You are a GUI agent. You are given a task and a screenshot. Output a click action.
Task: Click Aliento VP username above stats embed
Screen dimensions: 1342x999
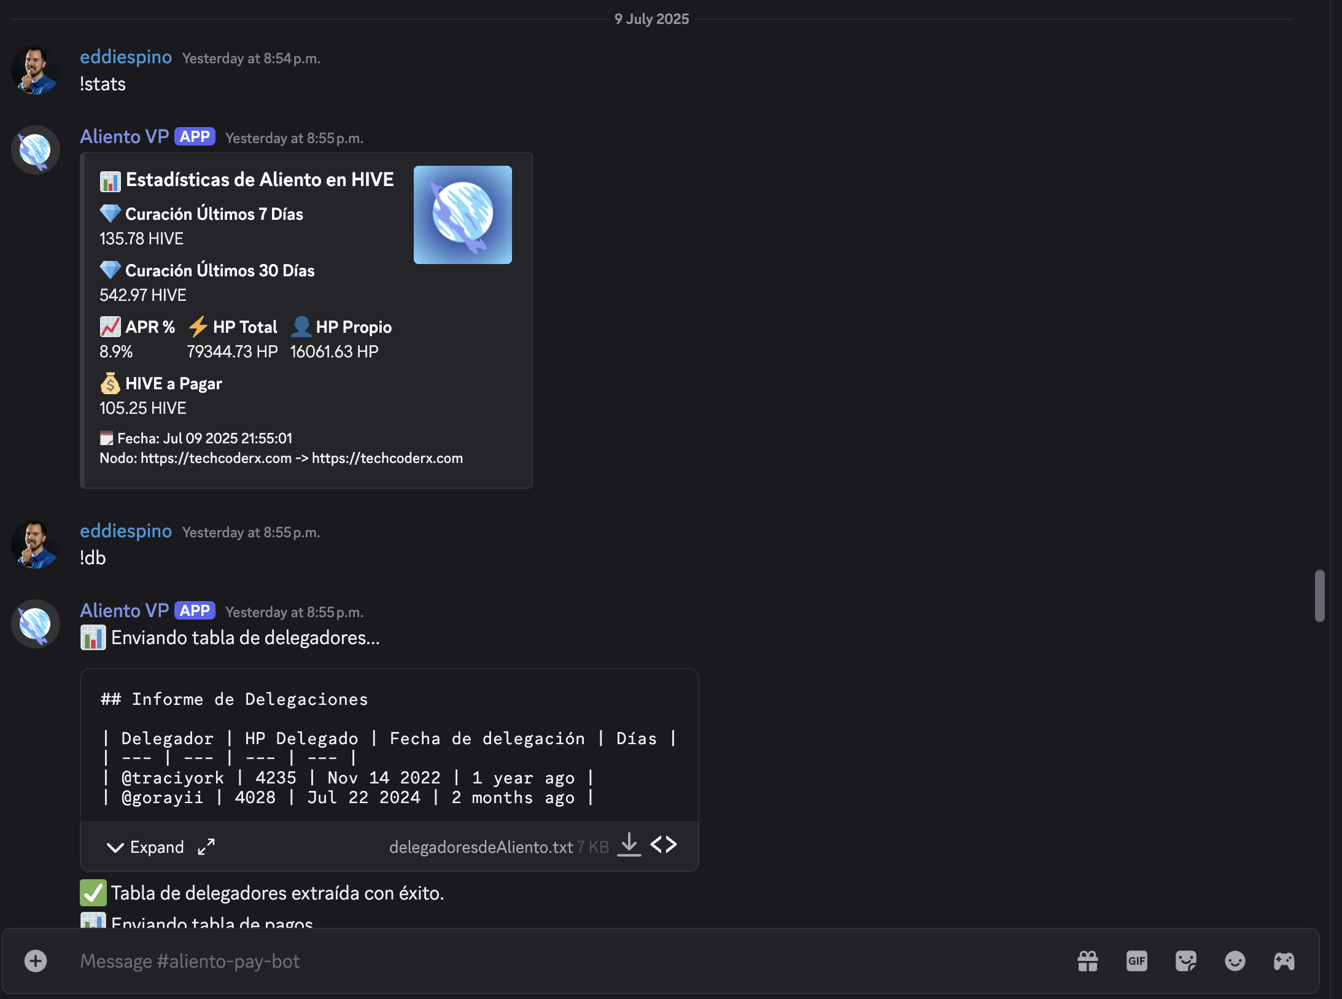point(125,136)
